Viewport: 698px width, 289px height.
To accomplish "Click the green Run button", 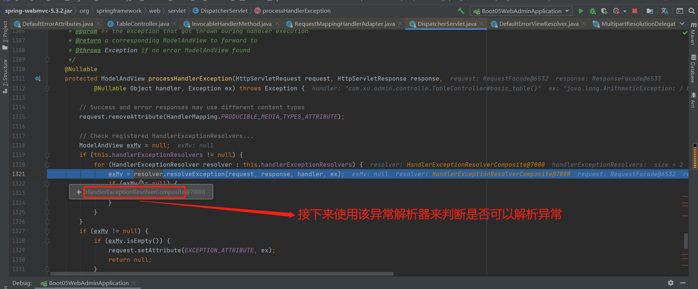I will pyautogui.click(x=581, y=11).
